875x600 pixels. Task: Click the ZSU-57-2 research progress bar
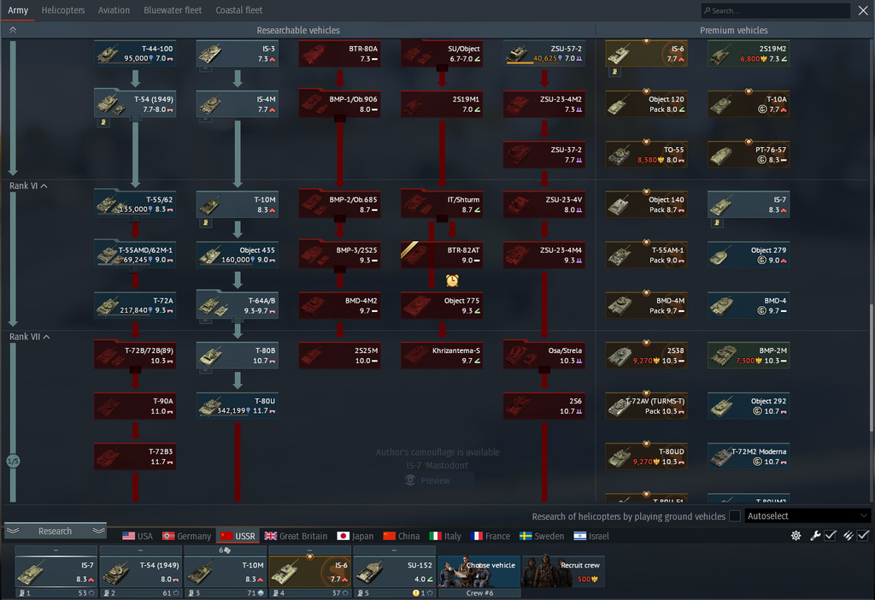point(520,63)
